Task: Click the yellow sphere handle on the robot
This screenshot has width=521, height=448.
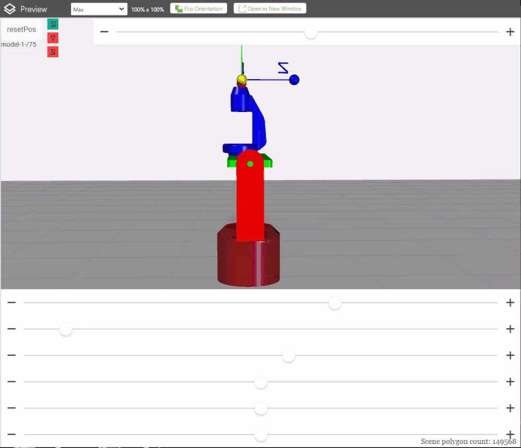Action: pos(241,79)
